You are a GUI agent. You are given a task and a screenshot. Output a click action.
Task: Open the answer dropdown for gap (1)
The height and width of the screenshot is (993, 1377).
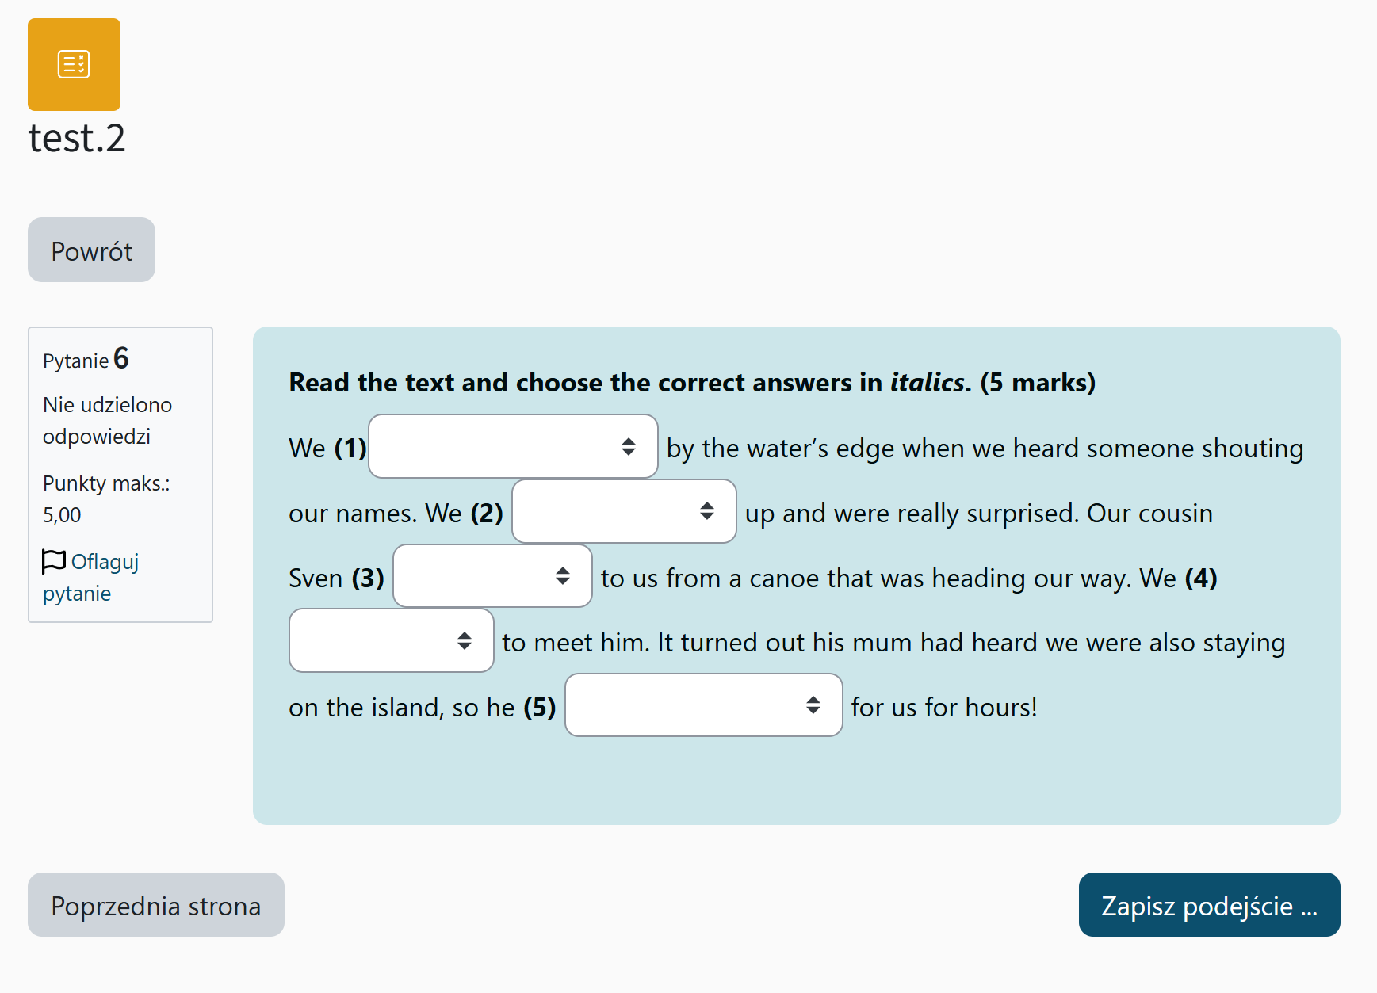coord(512,447)
